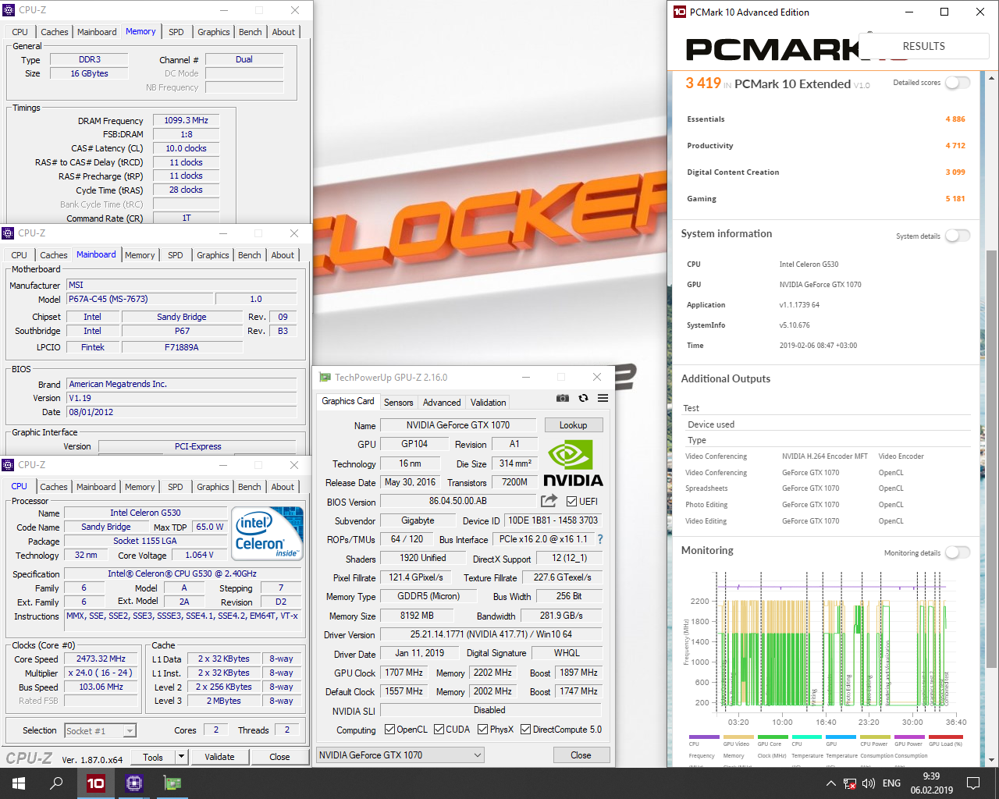Click the Intel Celeron inside logo
Image resolution: width=999 pixels, height=799 pixels.
coord(268,533)
